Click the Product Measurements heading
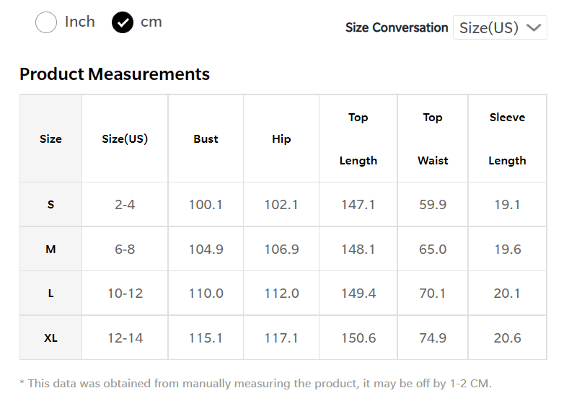The height and width of the screenshot is (401, 564). coord(115,74)
